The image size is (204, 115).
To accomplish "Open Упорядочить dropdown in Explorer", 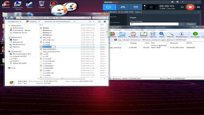I will click(14, 21).
